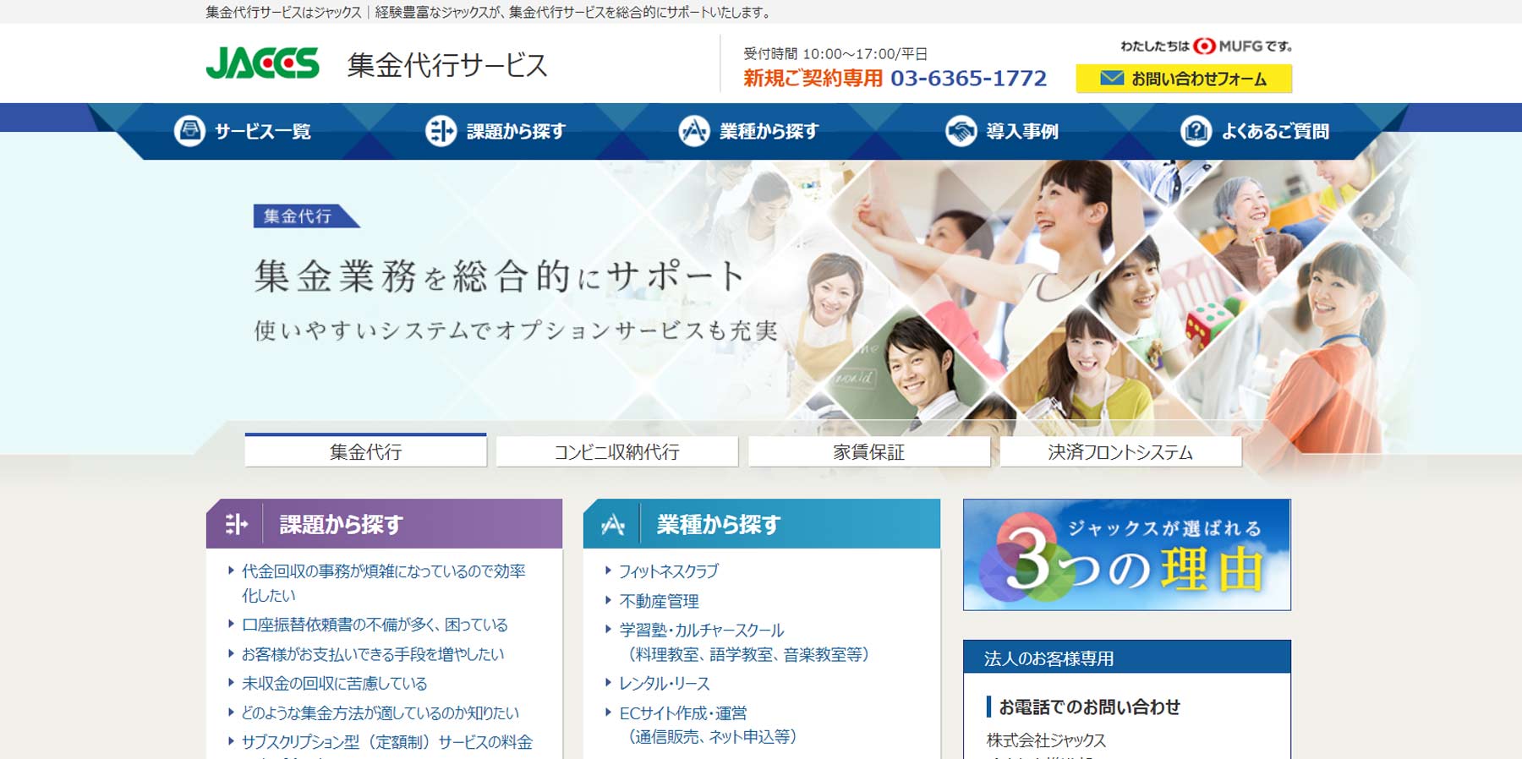Viewport: 1522px width, 759px height.
Task: Click the envelope icon on inquiry button
Action: tap(1112, 79)
